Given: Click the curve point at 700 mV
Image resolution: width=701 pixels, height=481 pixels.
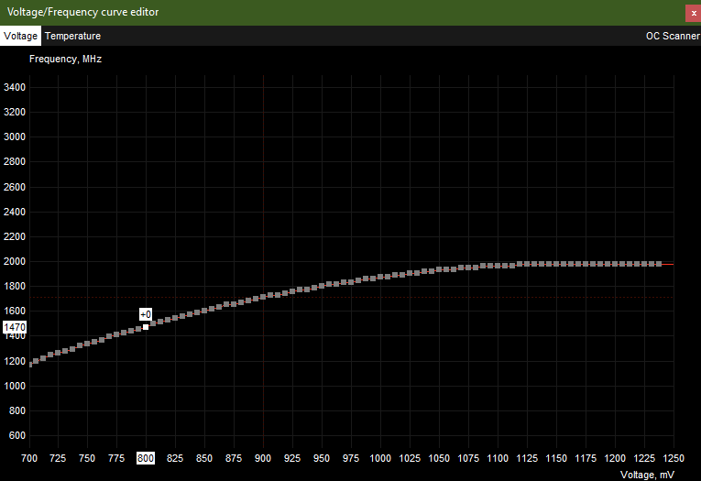Looking at the screenshot, I should coord(30,365).
